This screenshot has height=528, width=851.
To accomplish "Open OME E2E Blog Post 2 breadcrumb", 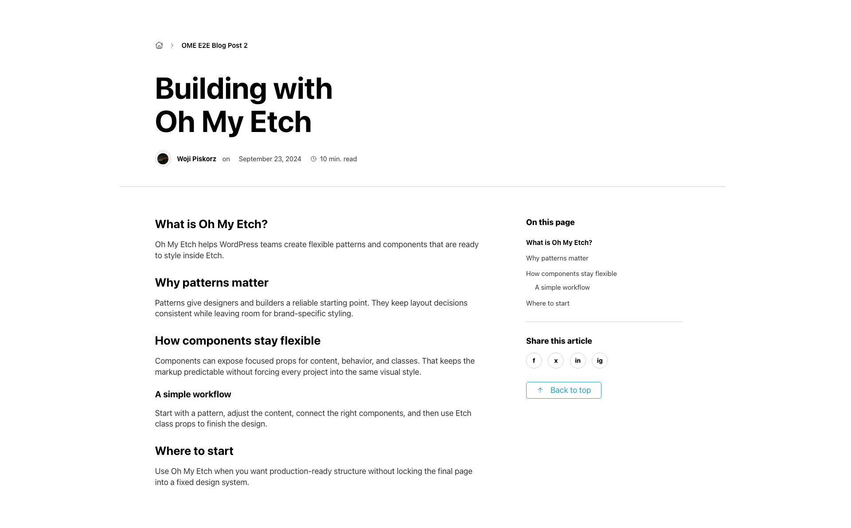I will 215,45.
